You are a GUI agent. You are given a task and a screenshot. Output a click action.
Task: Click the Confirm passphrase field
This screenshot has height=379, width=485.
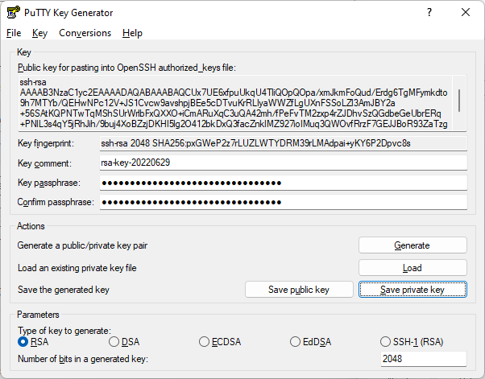pos(284,202)
